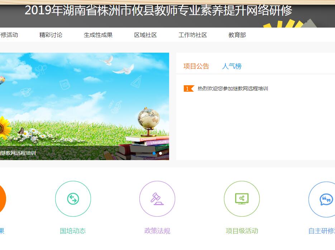Select the 项目级活动 monitor icon

click(x=242, y=199)
